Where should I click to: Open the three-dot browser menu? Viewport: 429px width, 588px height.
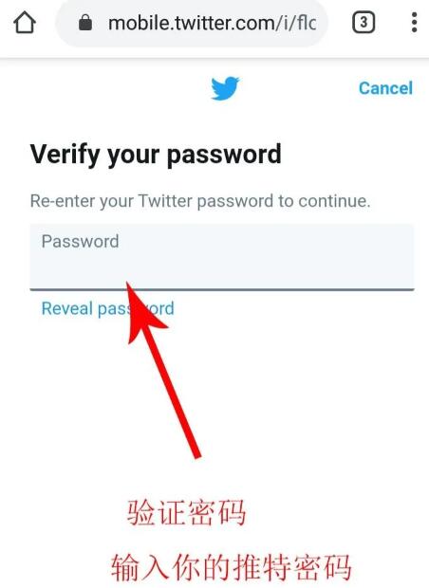coord(414,23)
